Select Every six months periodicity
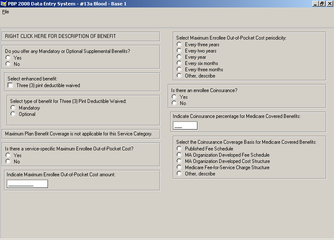 [180, 63]
